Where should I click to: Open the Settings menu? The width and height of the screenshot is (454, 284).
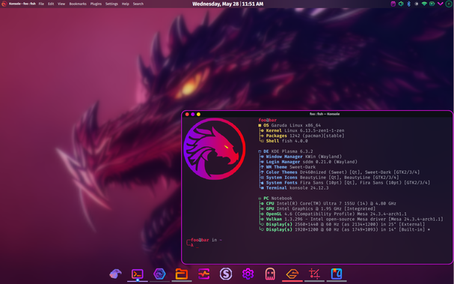pyautogui.click(x=111, y=4)
